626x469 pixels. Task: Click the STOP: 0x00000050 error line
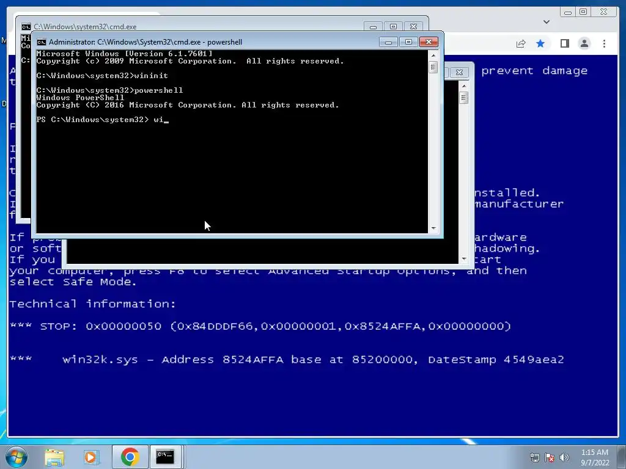[260, 326]
